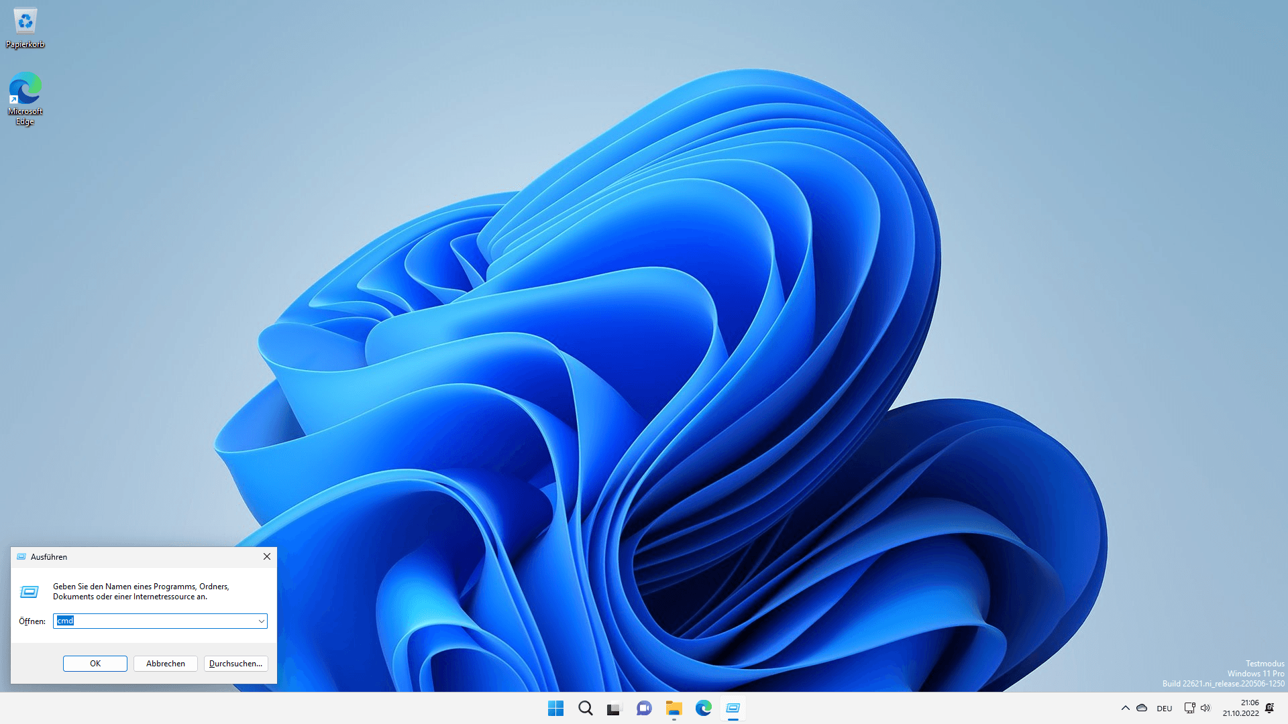Viewport: 1288px width, 724px height.
Task: Open the volume icon in system tray
Action: click(1205, 707)
